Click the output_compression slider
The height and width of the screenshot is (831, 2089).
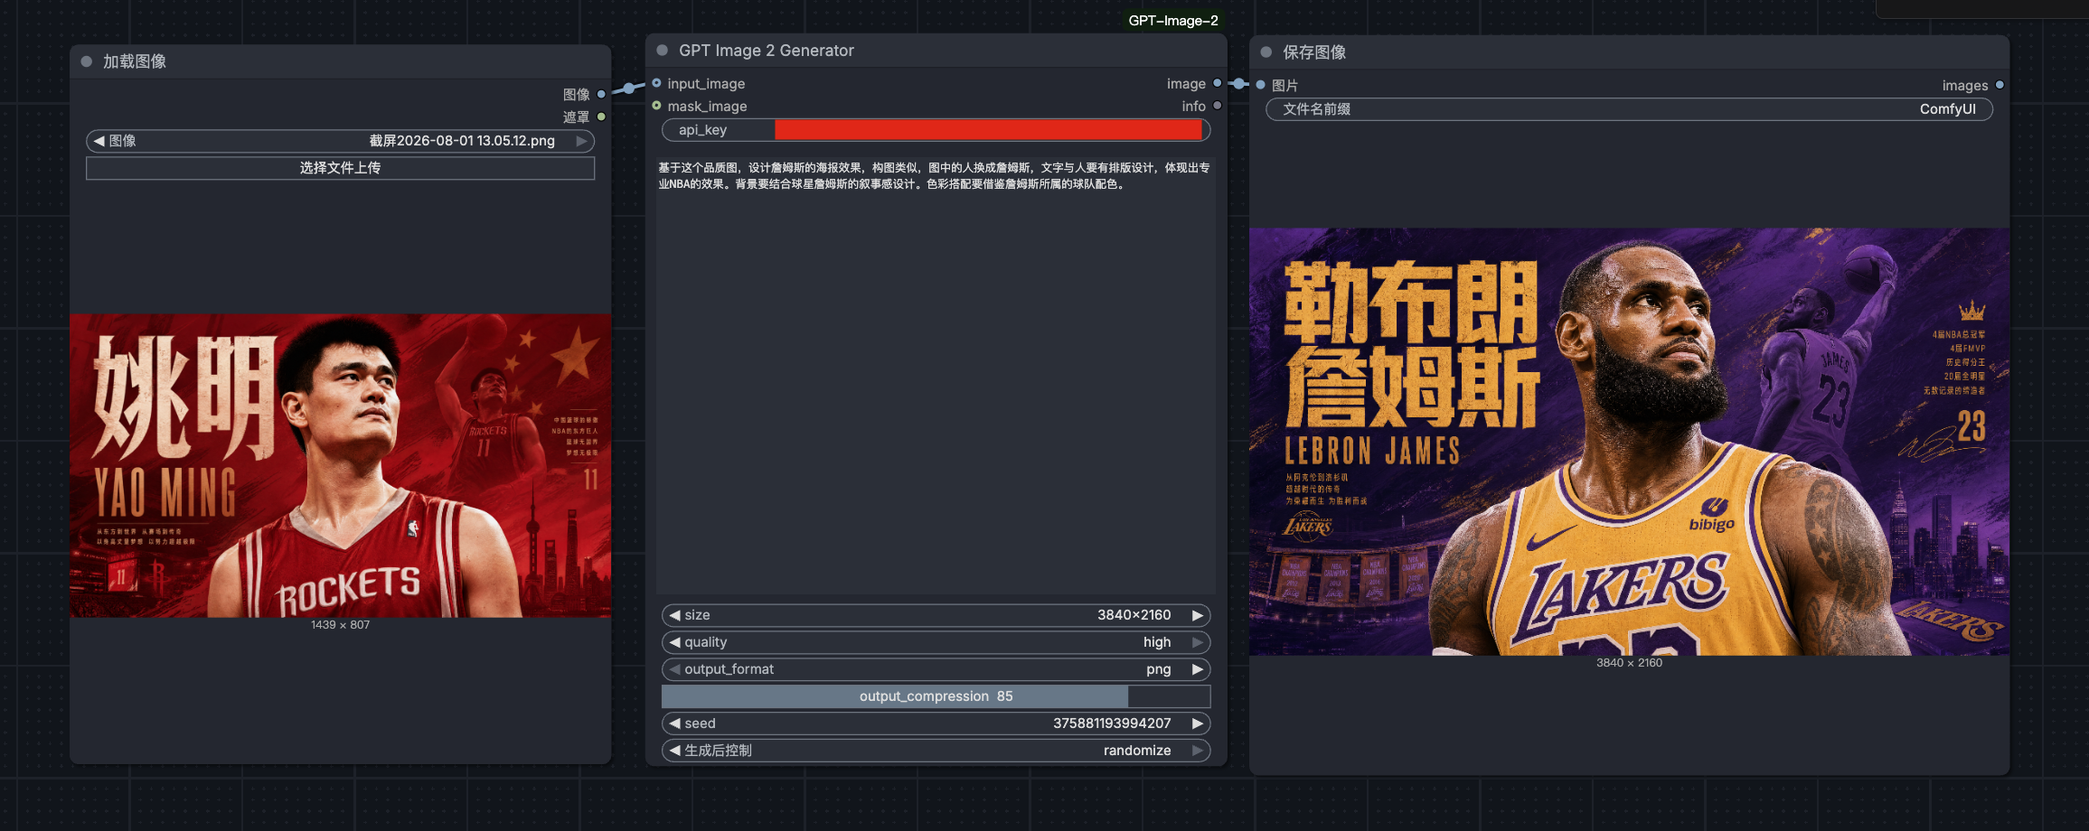pyautogui.click(x=936, y=696)
